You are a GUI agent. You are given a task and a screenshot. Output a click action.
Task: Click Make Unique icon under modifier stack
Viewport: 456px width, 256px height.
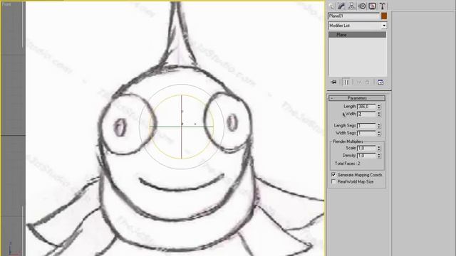click(x=359, y=82)
